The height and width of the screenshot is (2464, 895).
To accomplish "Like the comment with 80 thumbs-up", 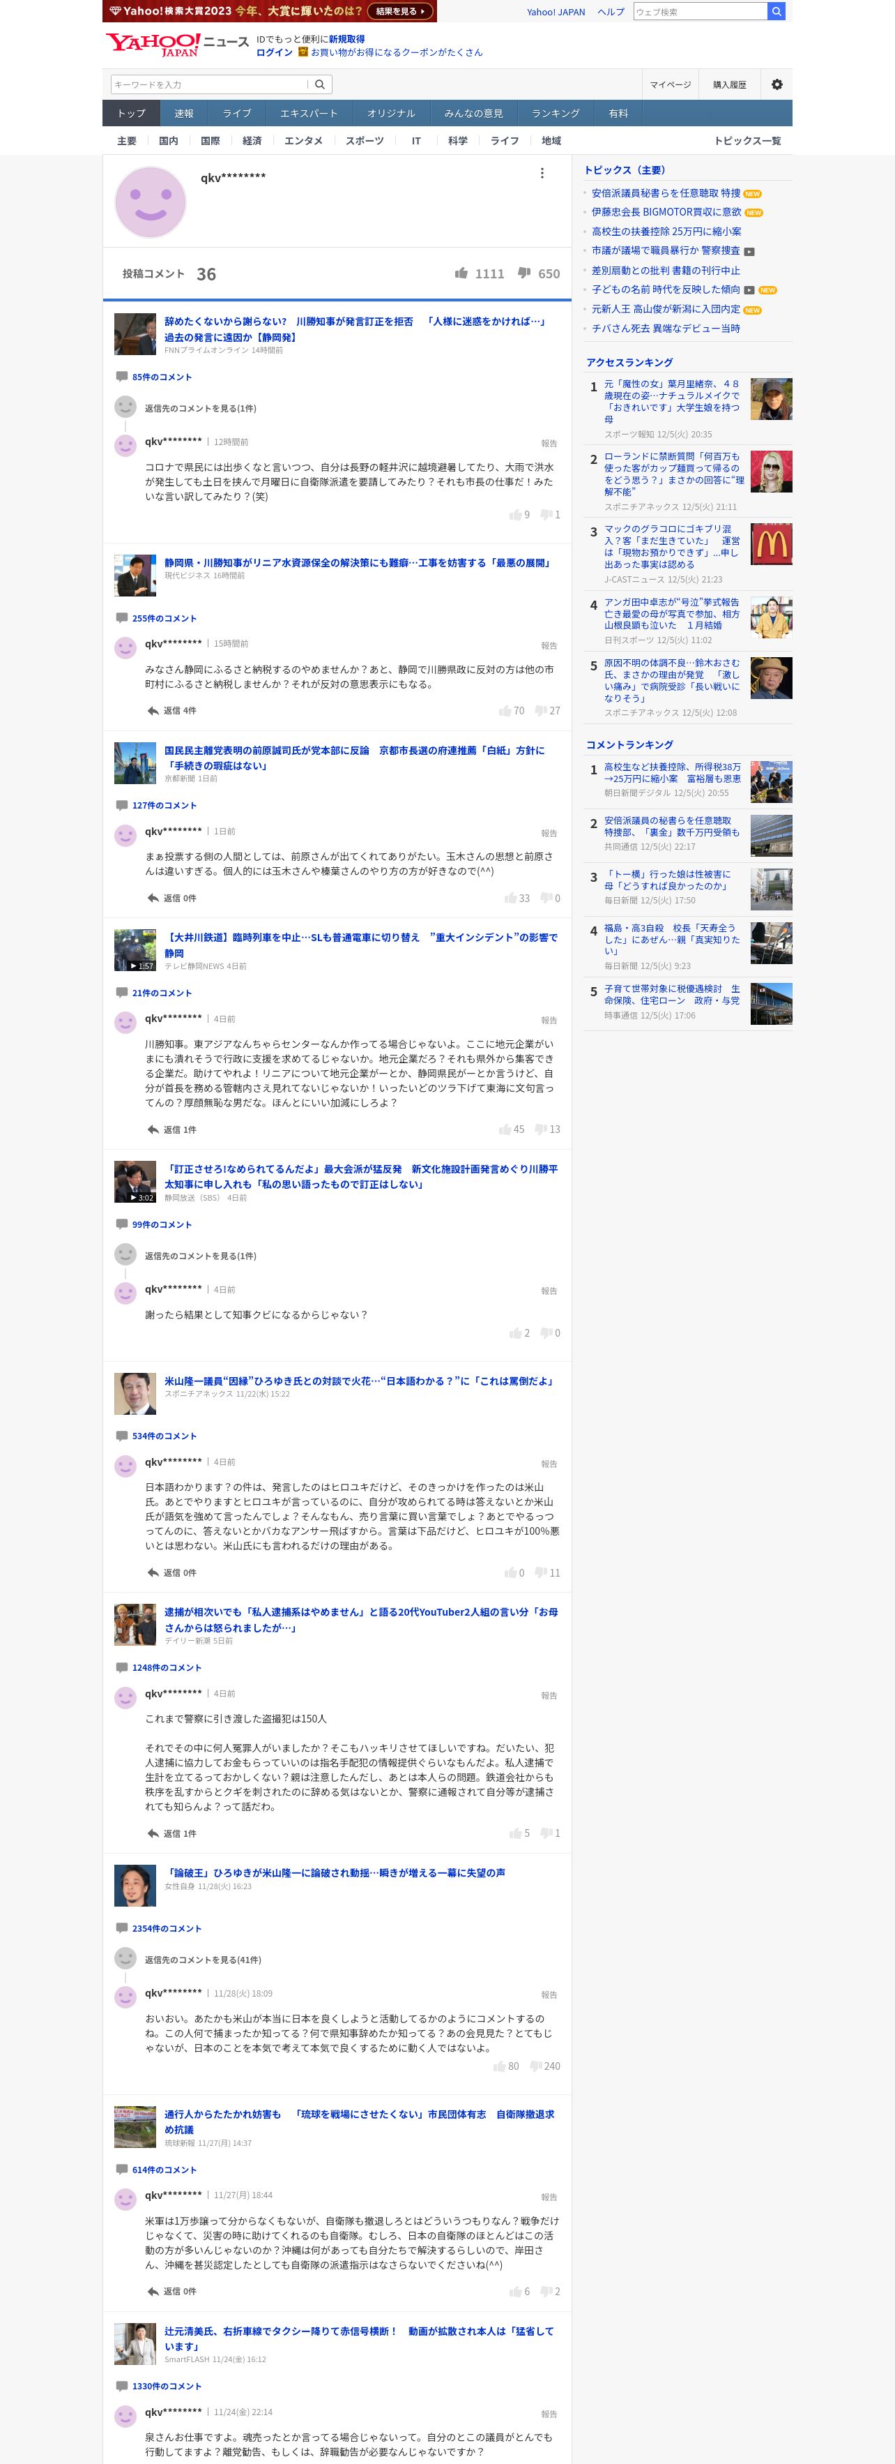I will point(499,2066).
